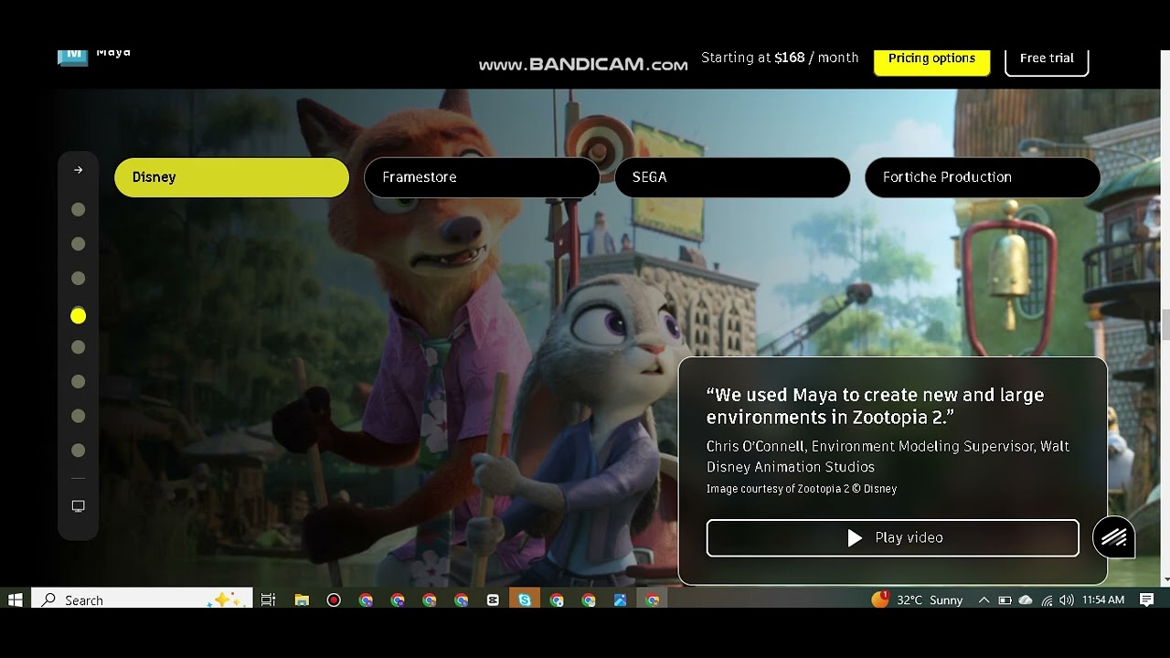Open the Fortiche Production tab
The width and height of the screenshot is (1170, 658).
(983, 177)
